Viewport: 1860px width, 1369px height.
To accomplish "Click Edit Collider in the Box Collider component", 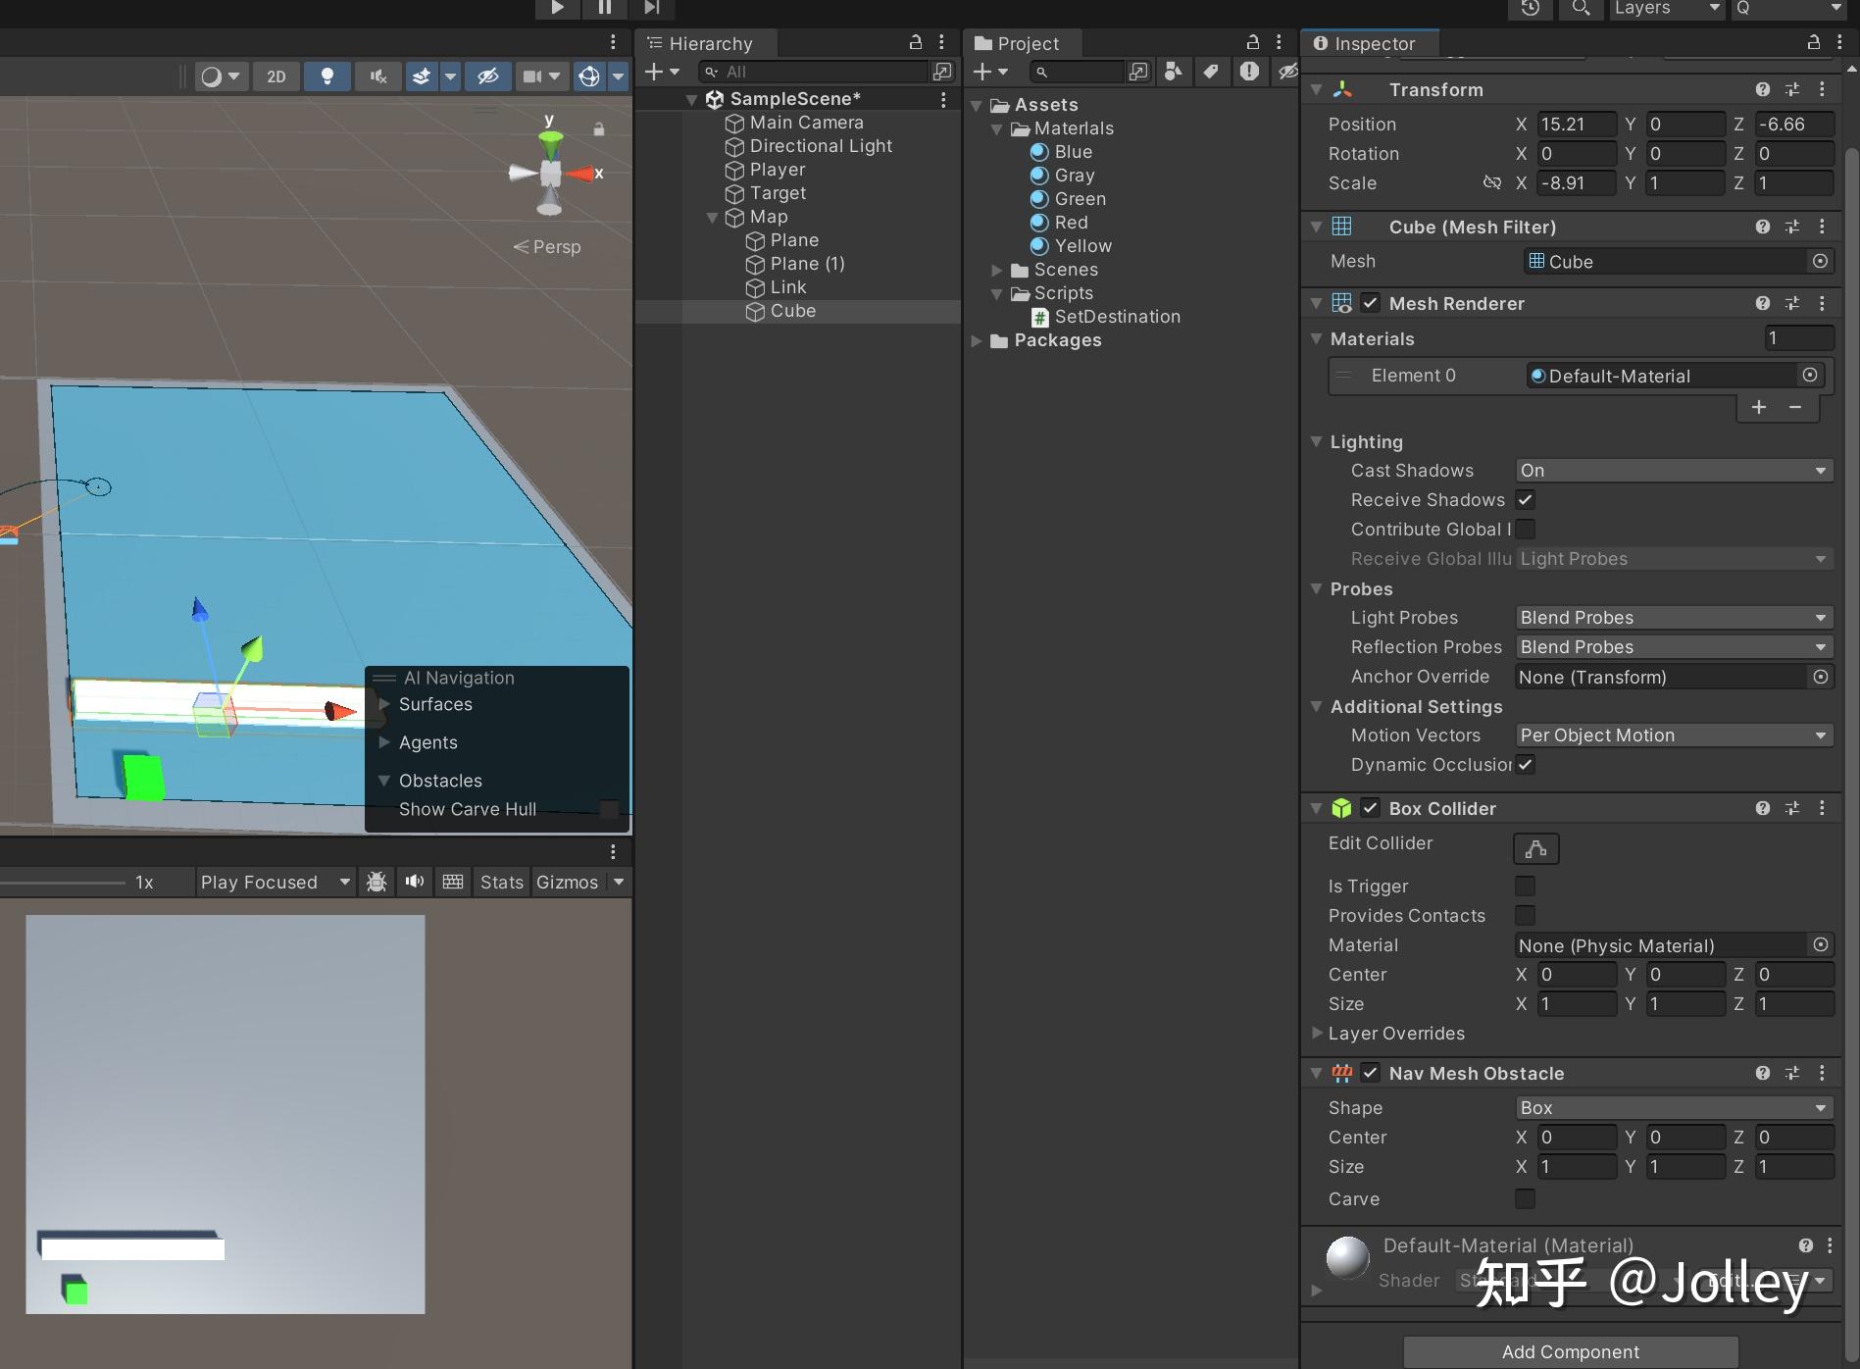I will pos(1534,848).
